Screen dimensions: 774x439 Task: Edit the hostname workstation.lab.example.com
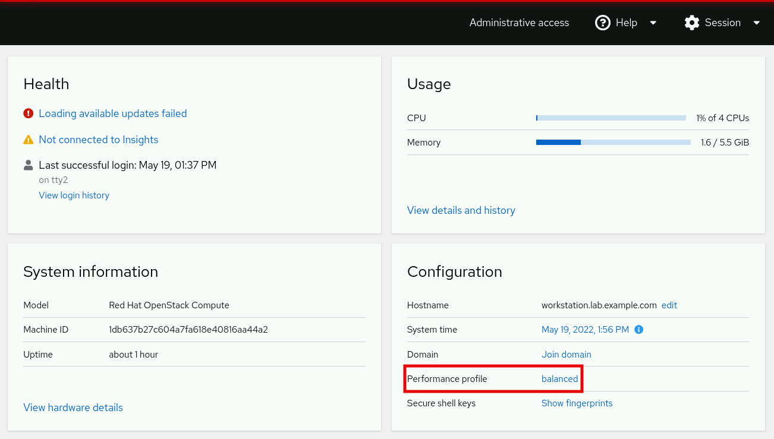point(669,305)
